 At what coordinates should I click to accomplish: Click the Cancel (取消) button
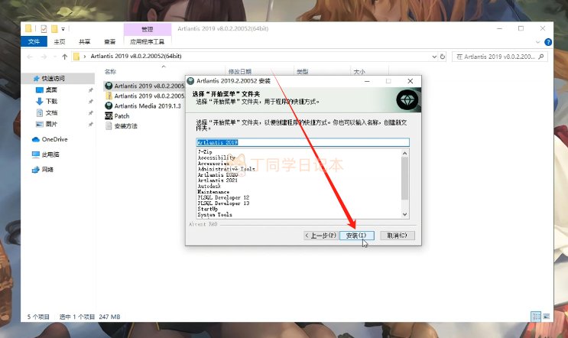(x=397, y=236)
